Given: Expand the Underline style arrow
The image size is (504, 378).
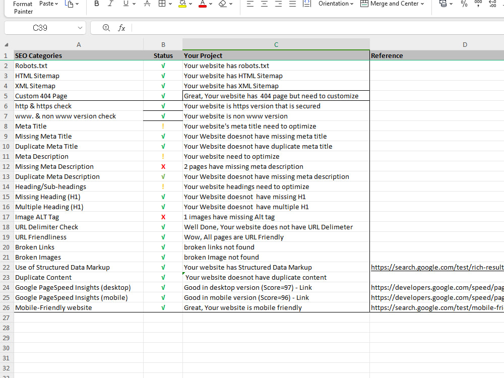Looking at the screenshot, I should (134, 4).
